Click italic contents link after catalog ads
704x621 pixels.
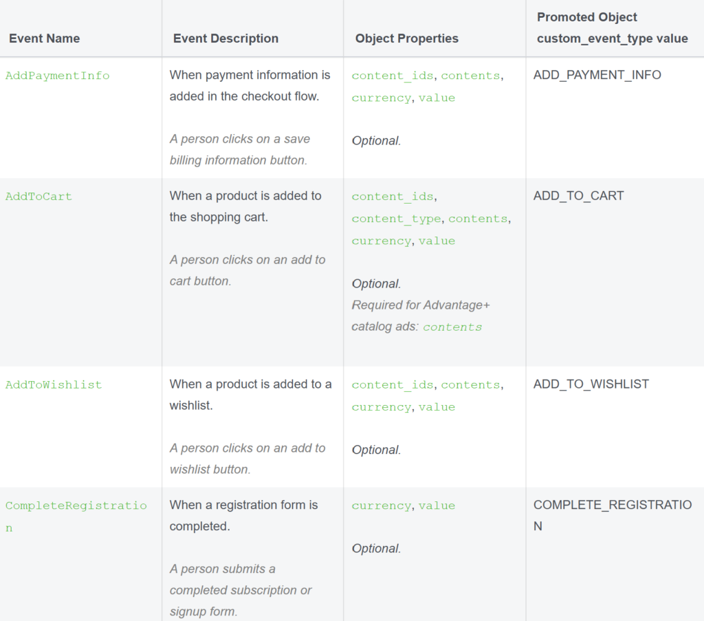452,327
